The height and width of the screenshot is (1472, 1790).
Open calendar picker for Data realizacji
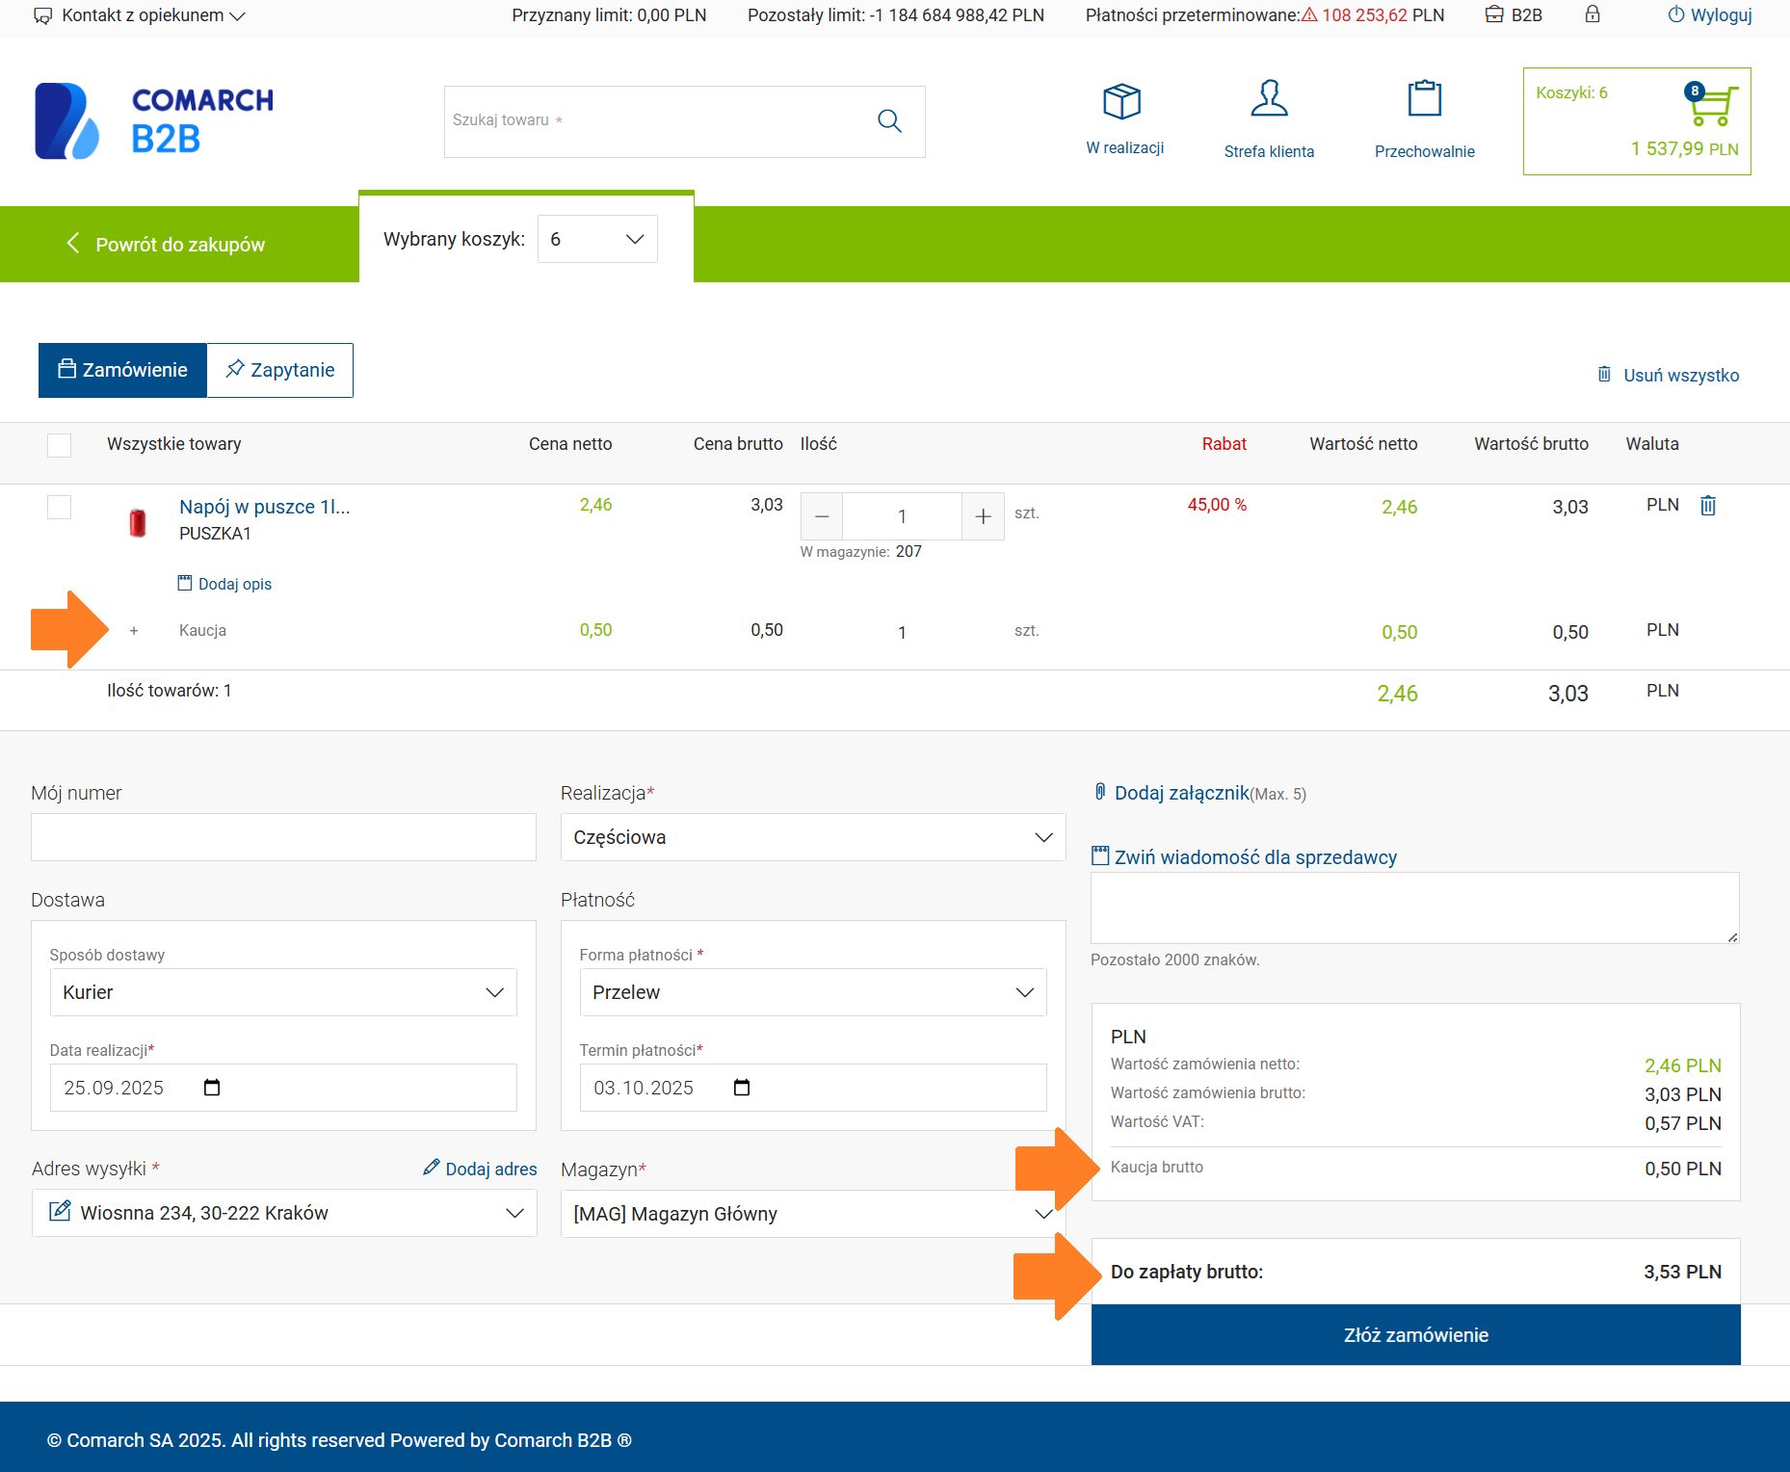(x=212, y=1088)
